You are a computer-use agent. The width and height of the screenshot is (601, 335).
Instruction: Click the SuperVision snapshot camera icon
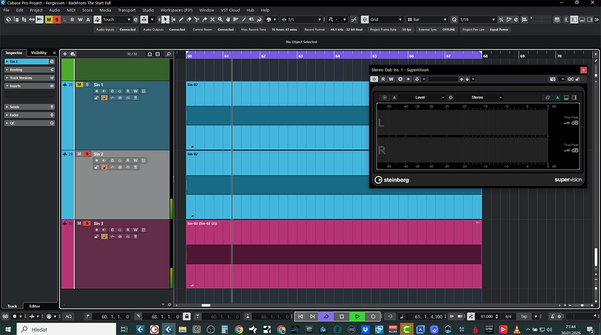tap(552, 79)
